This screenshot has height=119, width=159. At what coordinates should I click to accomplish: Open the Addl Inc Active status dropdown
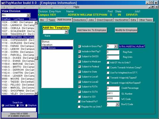pyautogui.click(x=116, y=46)
